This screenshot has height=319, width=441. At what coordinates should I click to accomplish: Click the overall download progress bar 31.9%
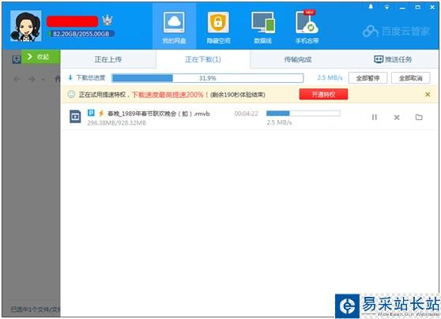(x=208, y=78)
